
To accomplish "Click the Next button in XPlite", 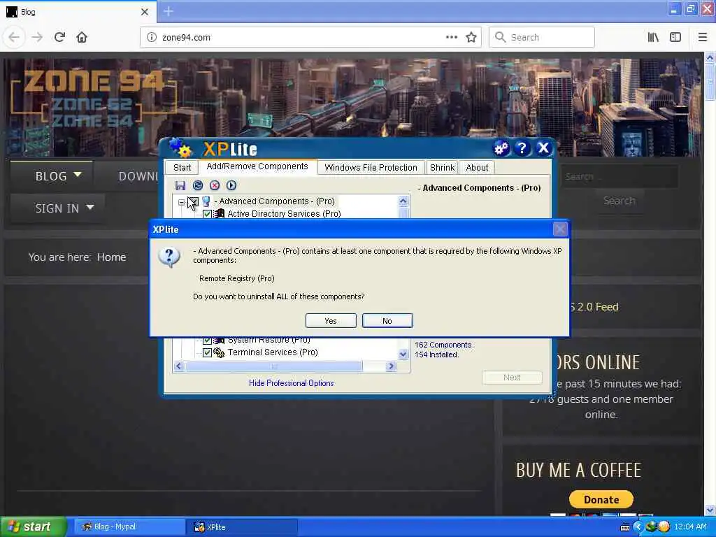I will point(512,378).
